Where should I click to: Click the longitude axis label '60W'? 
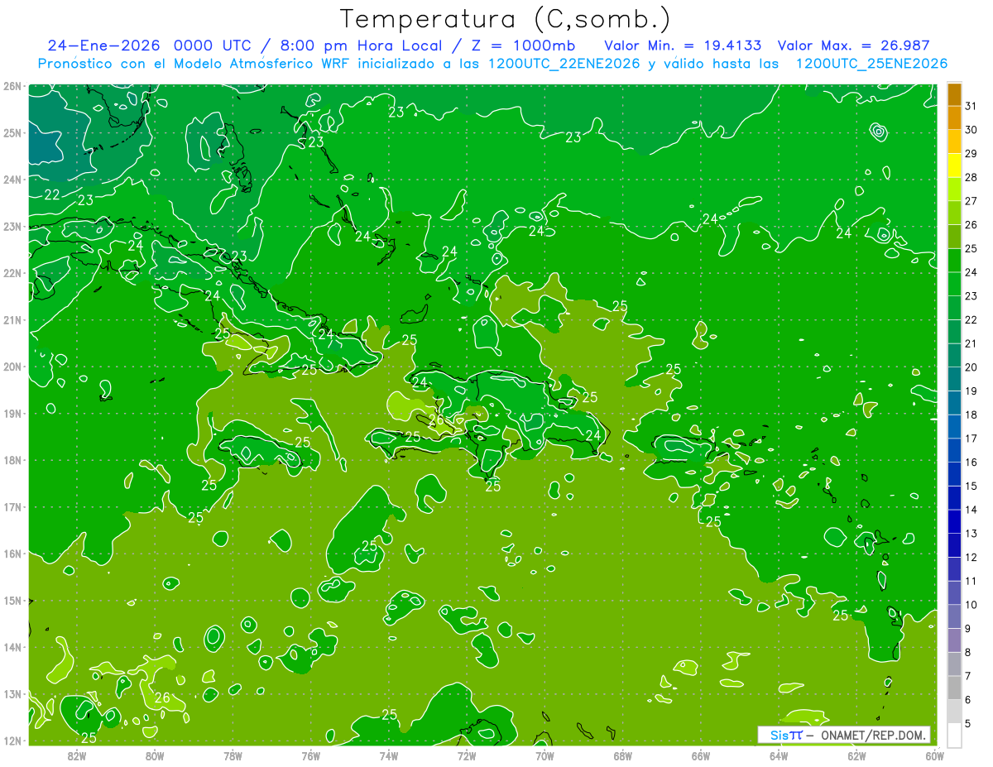click(934, 755)
